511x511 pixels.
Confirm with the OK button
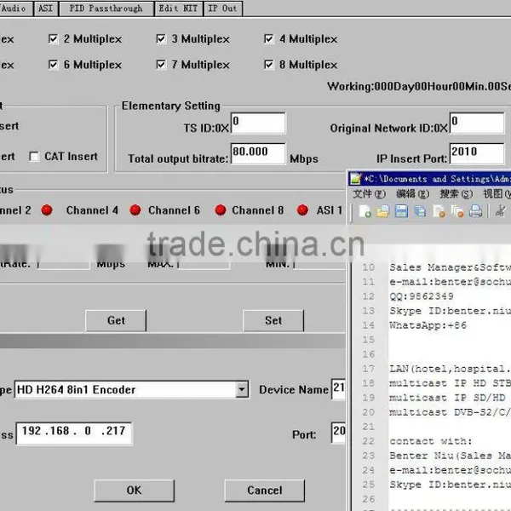[x=134, y=491]
